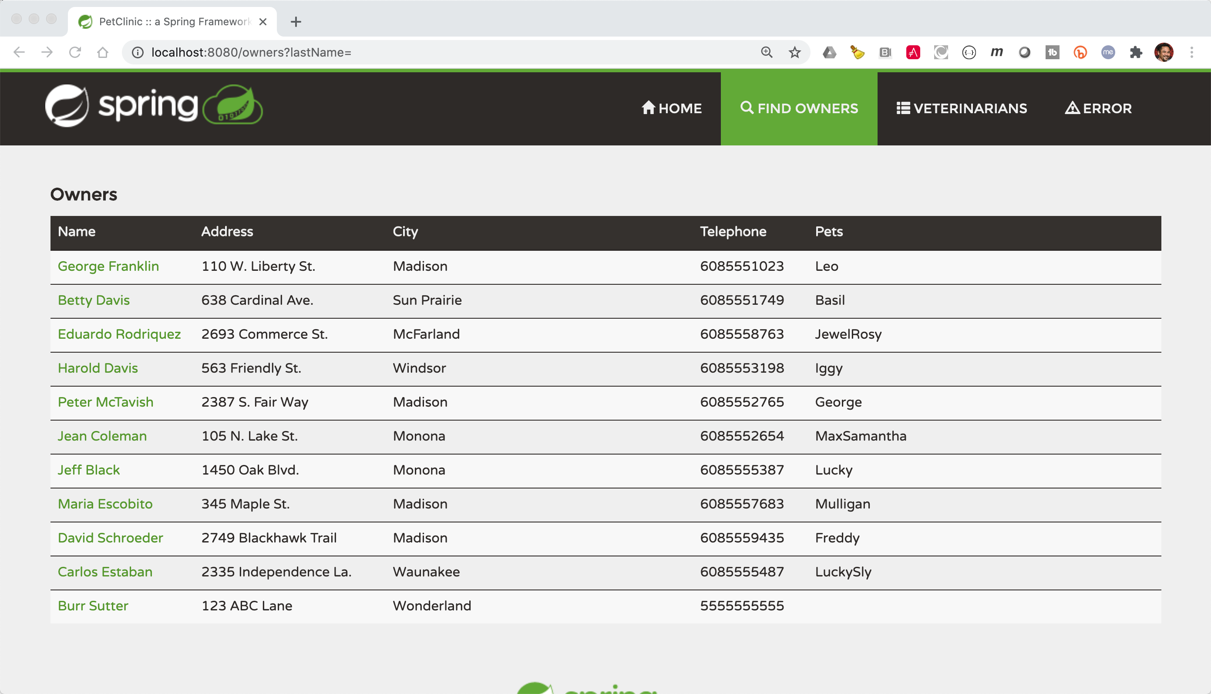Click the Google Drive extension icon

[x=829, y=52]
